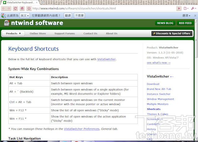Click the Discounts & Special Offers button
The width and height of the screenshot is (198, 142).
coord(171,34)
